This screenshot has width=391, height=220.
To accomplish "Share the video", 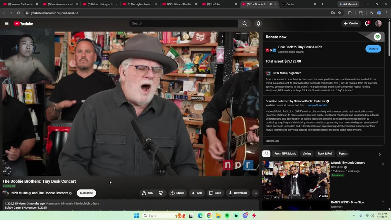I will tap(177, 193).
